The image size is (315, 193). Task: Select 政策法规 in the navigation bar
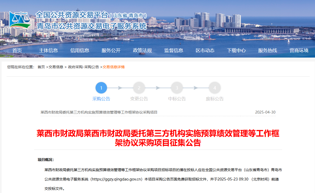142,51
